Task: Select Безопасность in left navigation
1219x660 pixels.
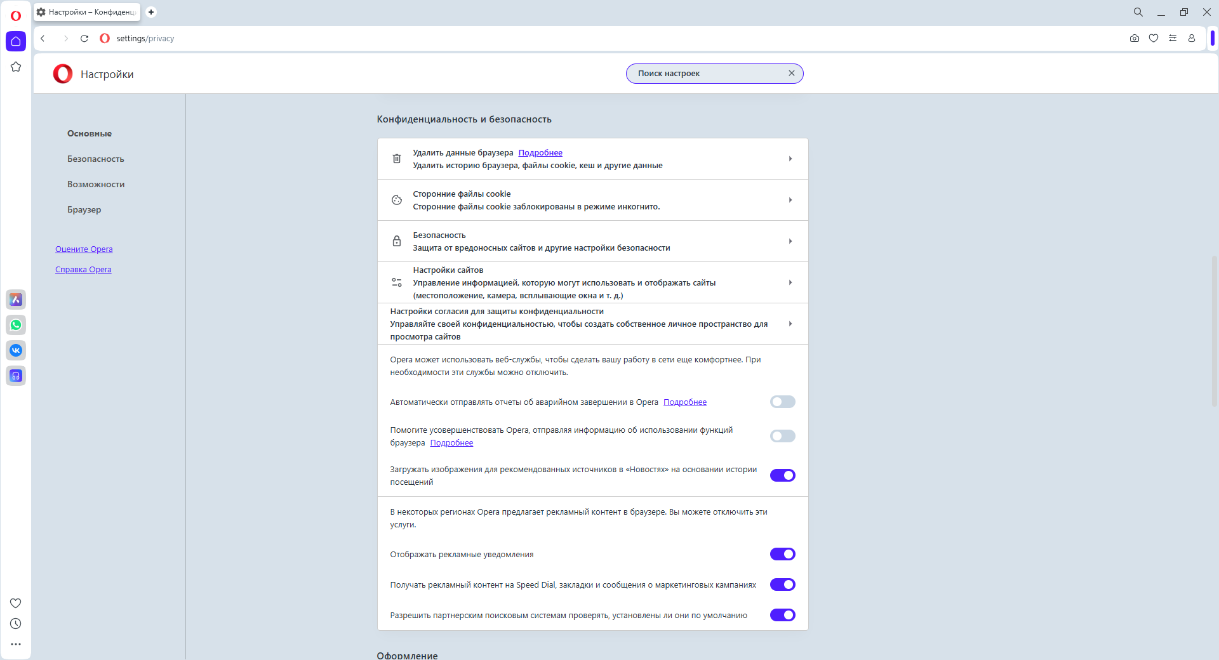Action: click(x=96, y=159)
